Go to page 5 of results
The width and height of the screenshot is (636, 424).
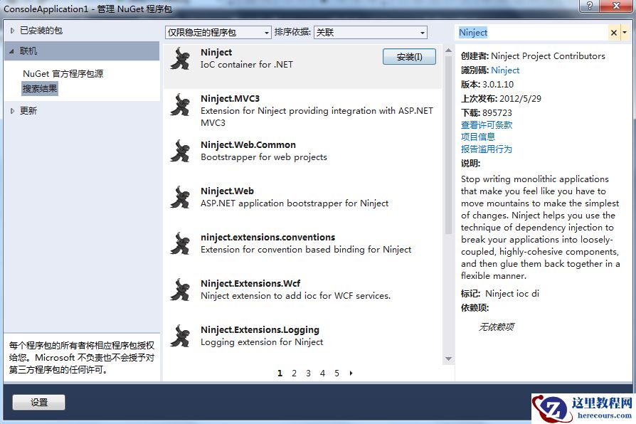[336, 373]
